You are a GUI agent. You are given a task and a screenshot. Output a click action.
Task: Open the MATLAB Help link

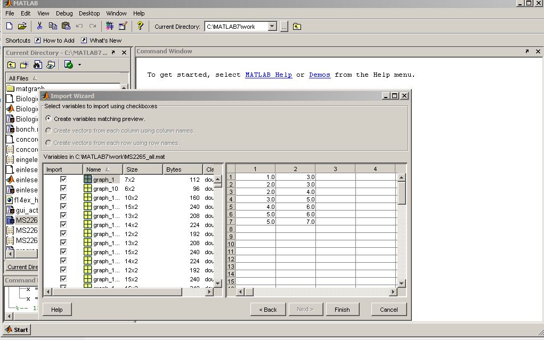pos(268,75)
